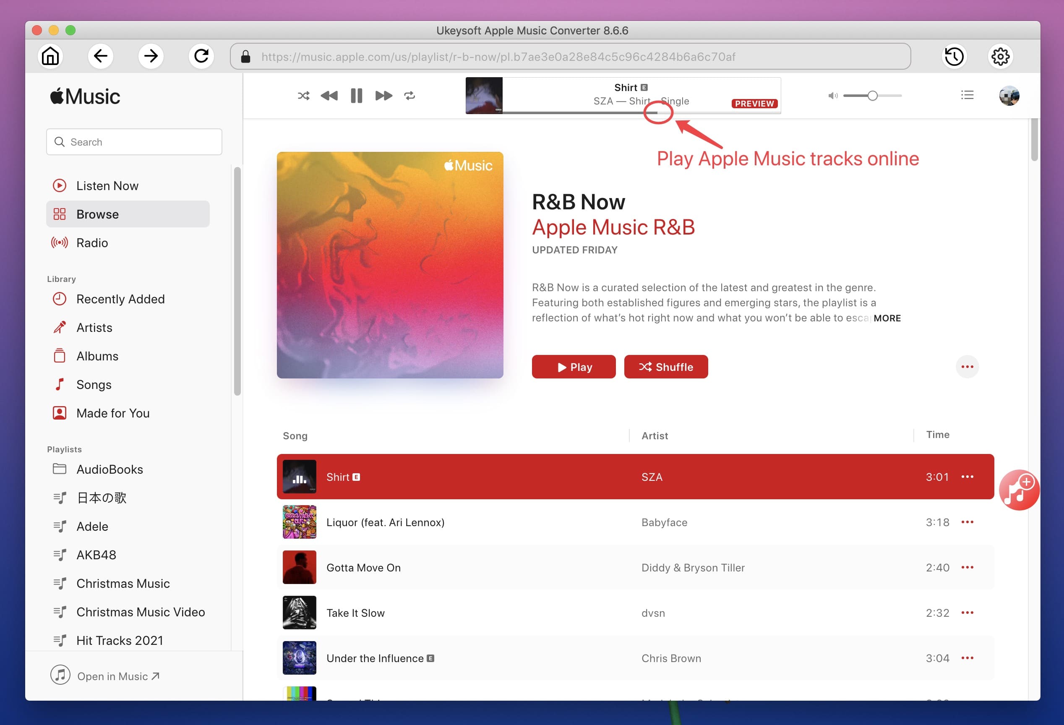Expand options for Under the Influence row
This screenshot has width=1064, height=725.
point(967,657)
